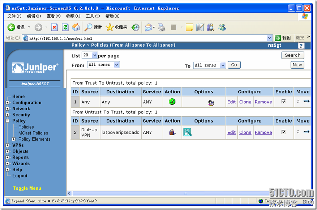Click the Juniper Networks logo
Viewport: 317px width, 210px height.
click(x=35, y=68)
